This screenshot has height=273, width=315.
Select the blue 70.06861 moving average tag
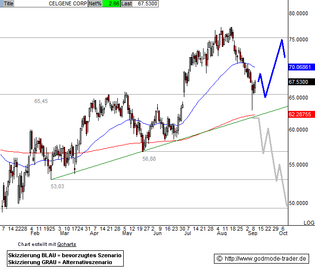[x=301, y=67]
